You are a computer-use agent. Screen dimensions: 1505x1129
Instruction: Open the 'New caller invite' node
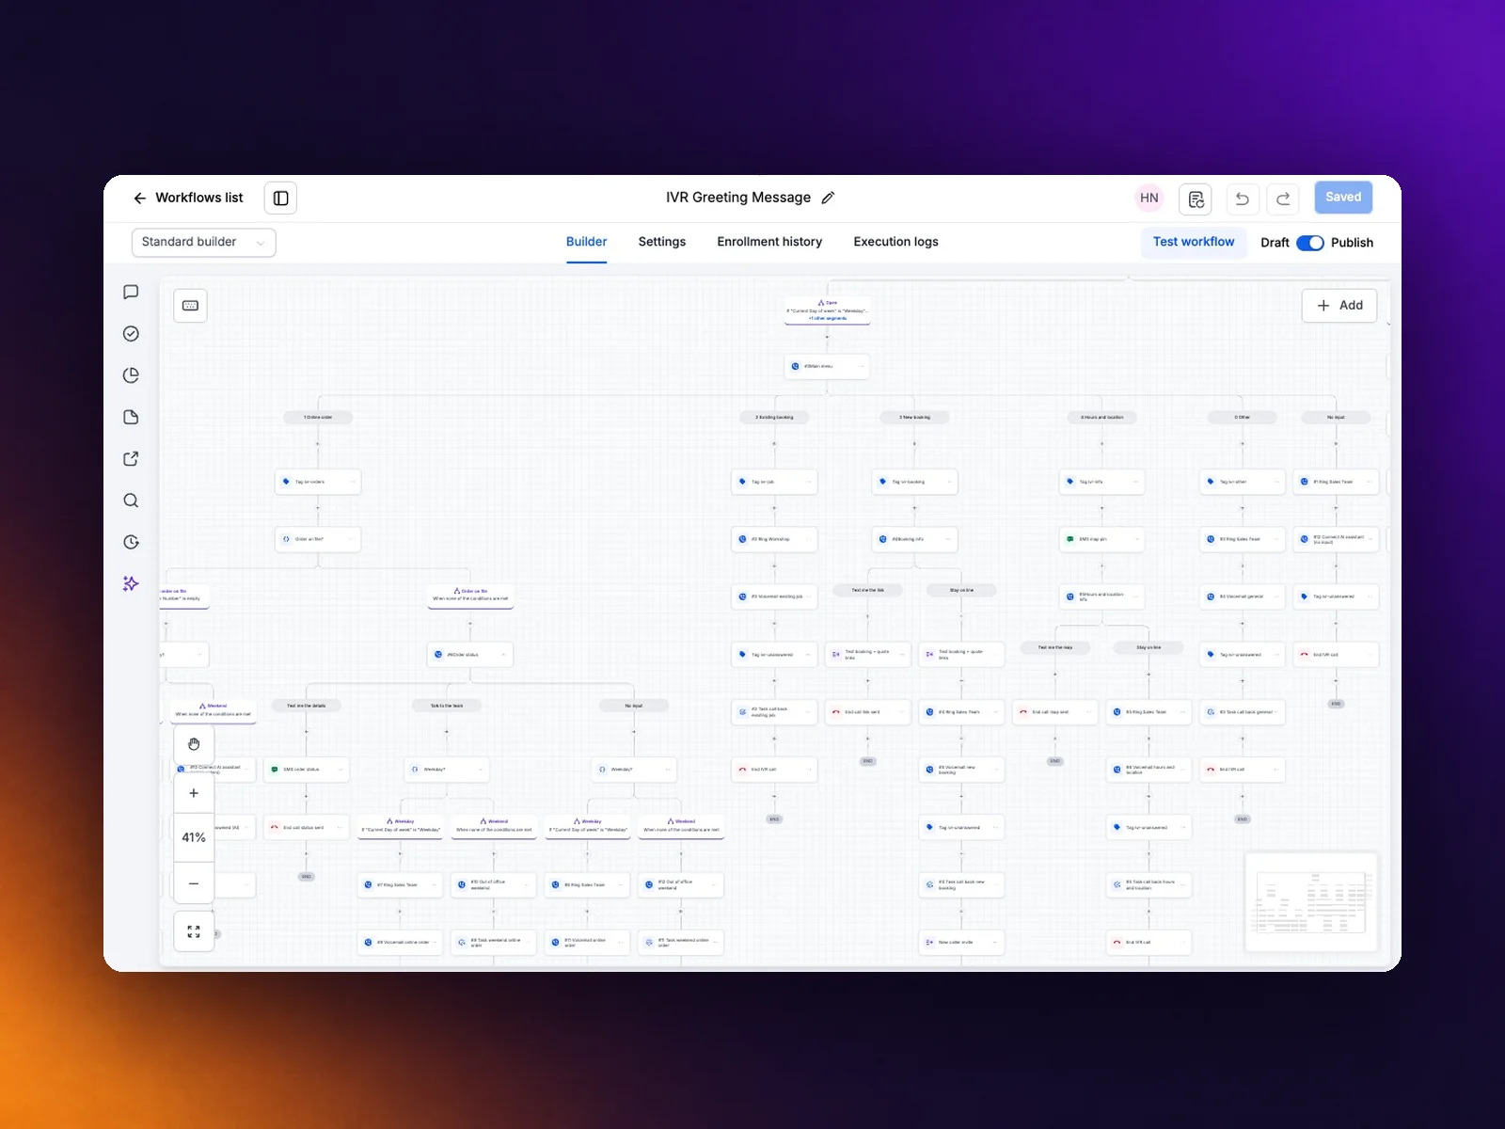coord(961,942)
